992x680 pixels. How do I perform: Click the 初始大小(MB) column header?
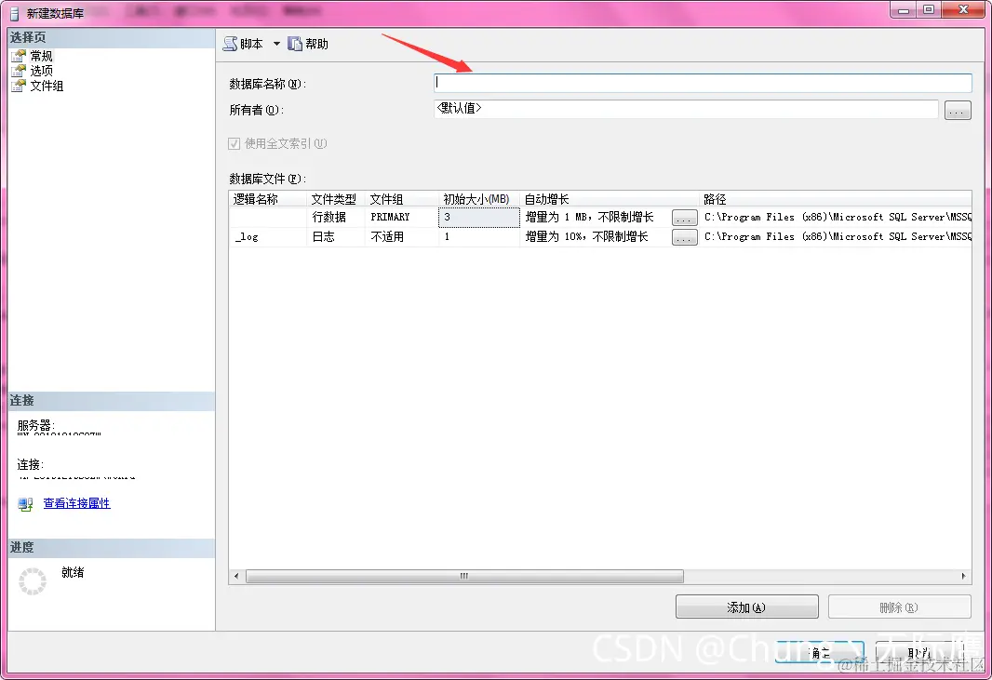(x=479, y=199)
